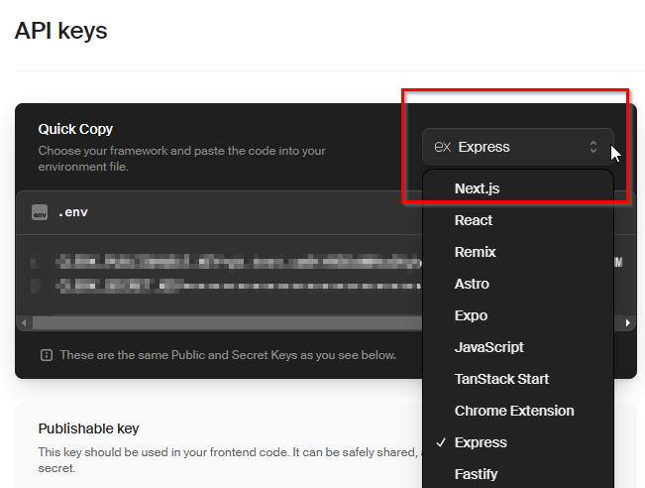Click the ex logo in framework selector

443,147
